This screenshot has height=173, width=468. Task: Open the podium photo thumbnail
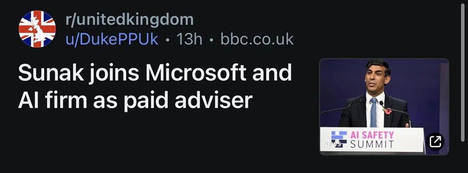[384, 106]
